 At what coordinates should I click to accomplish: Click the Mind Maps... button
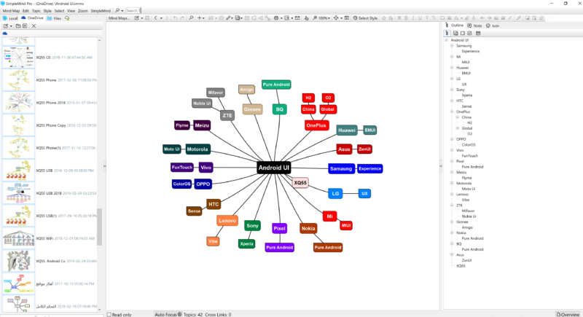pyautogui.click(x=120, y=17)
